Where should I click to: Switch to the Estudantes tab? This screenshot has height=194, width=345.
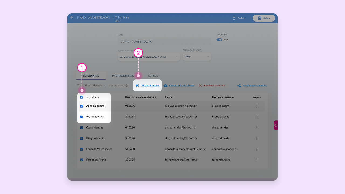pos(91,76)
